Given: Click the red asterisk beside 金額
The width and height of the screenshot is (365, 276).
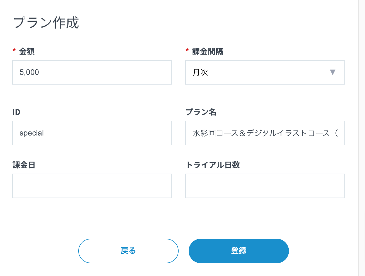Looking at the screenshot, I should 14,51.
